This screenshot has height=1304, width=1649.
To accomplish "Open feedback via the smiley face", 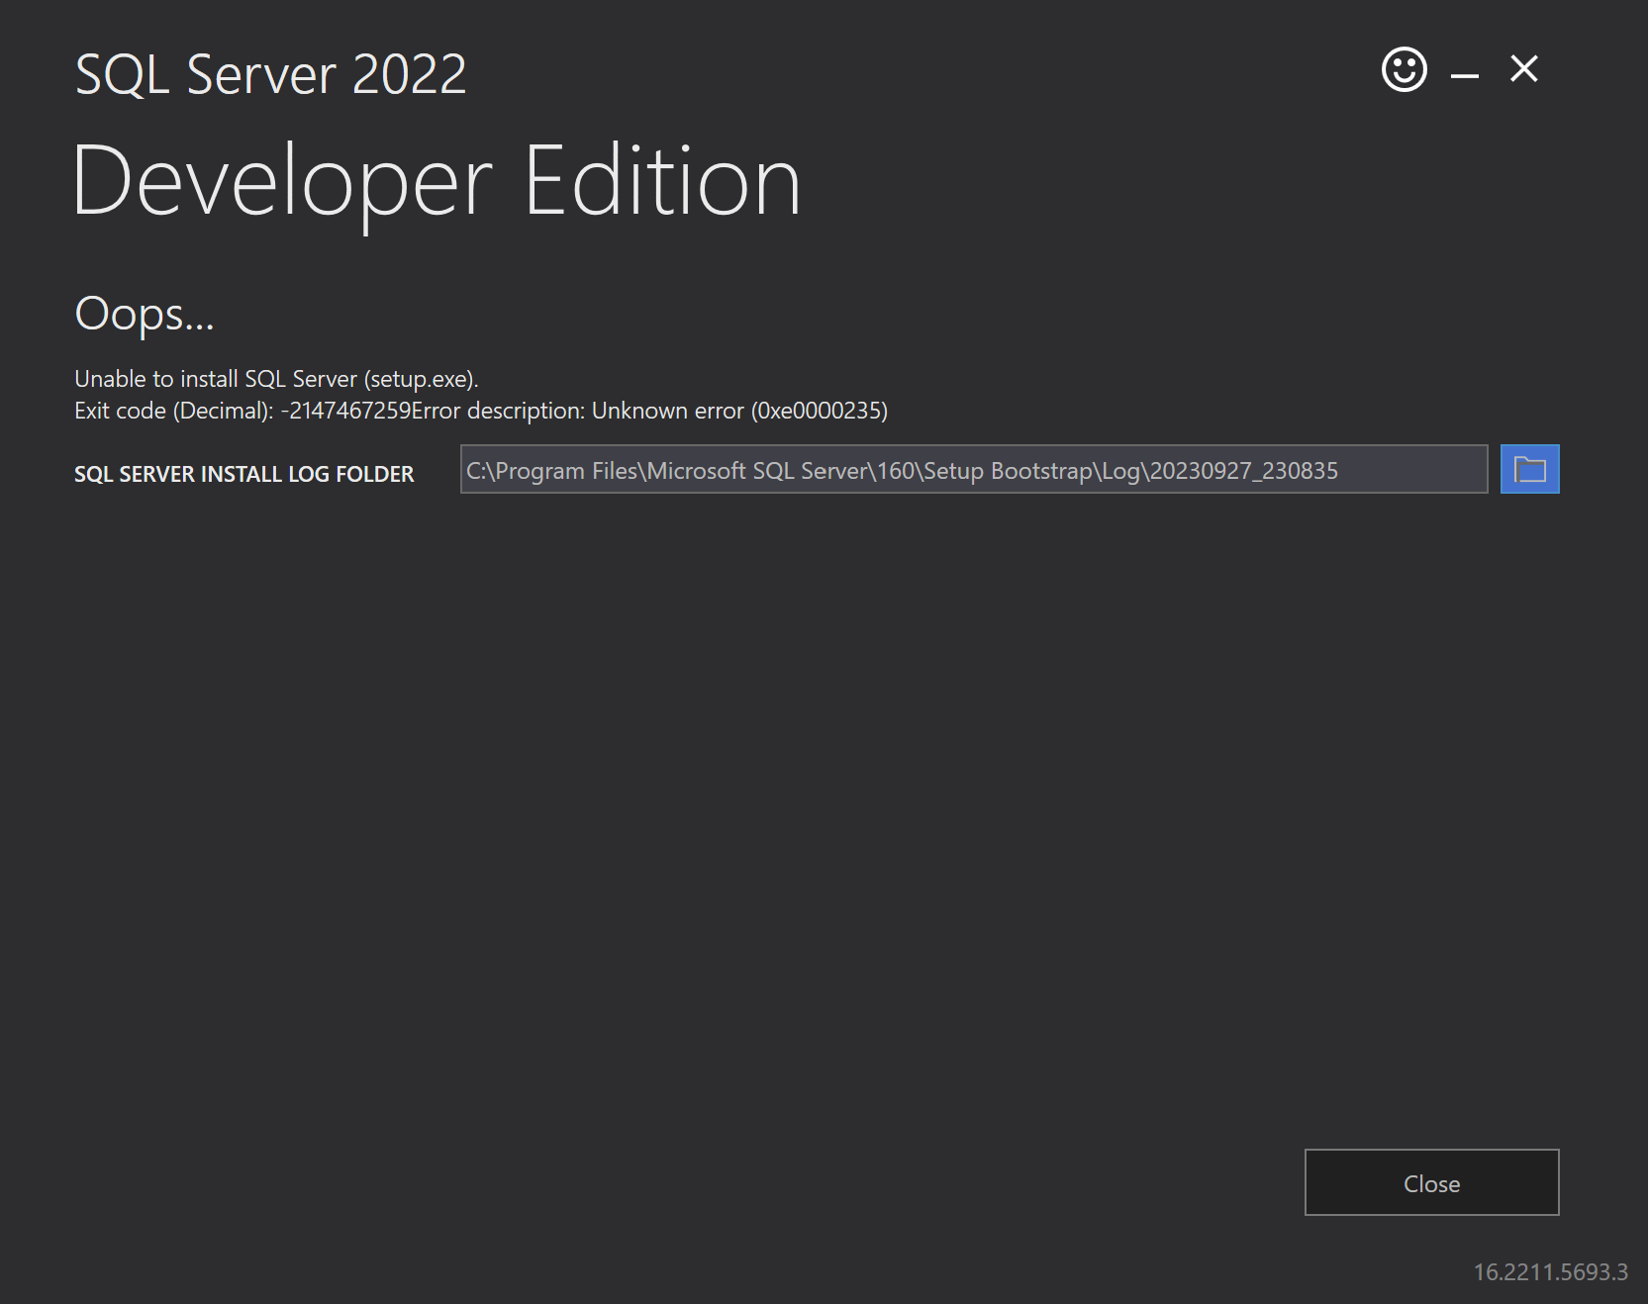I will 1404,69.
